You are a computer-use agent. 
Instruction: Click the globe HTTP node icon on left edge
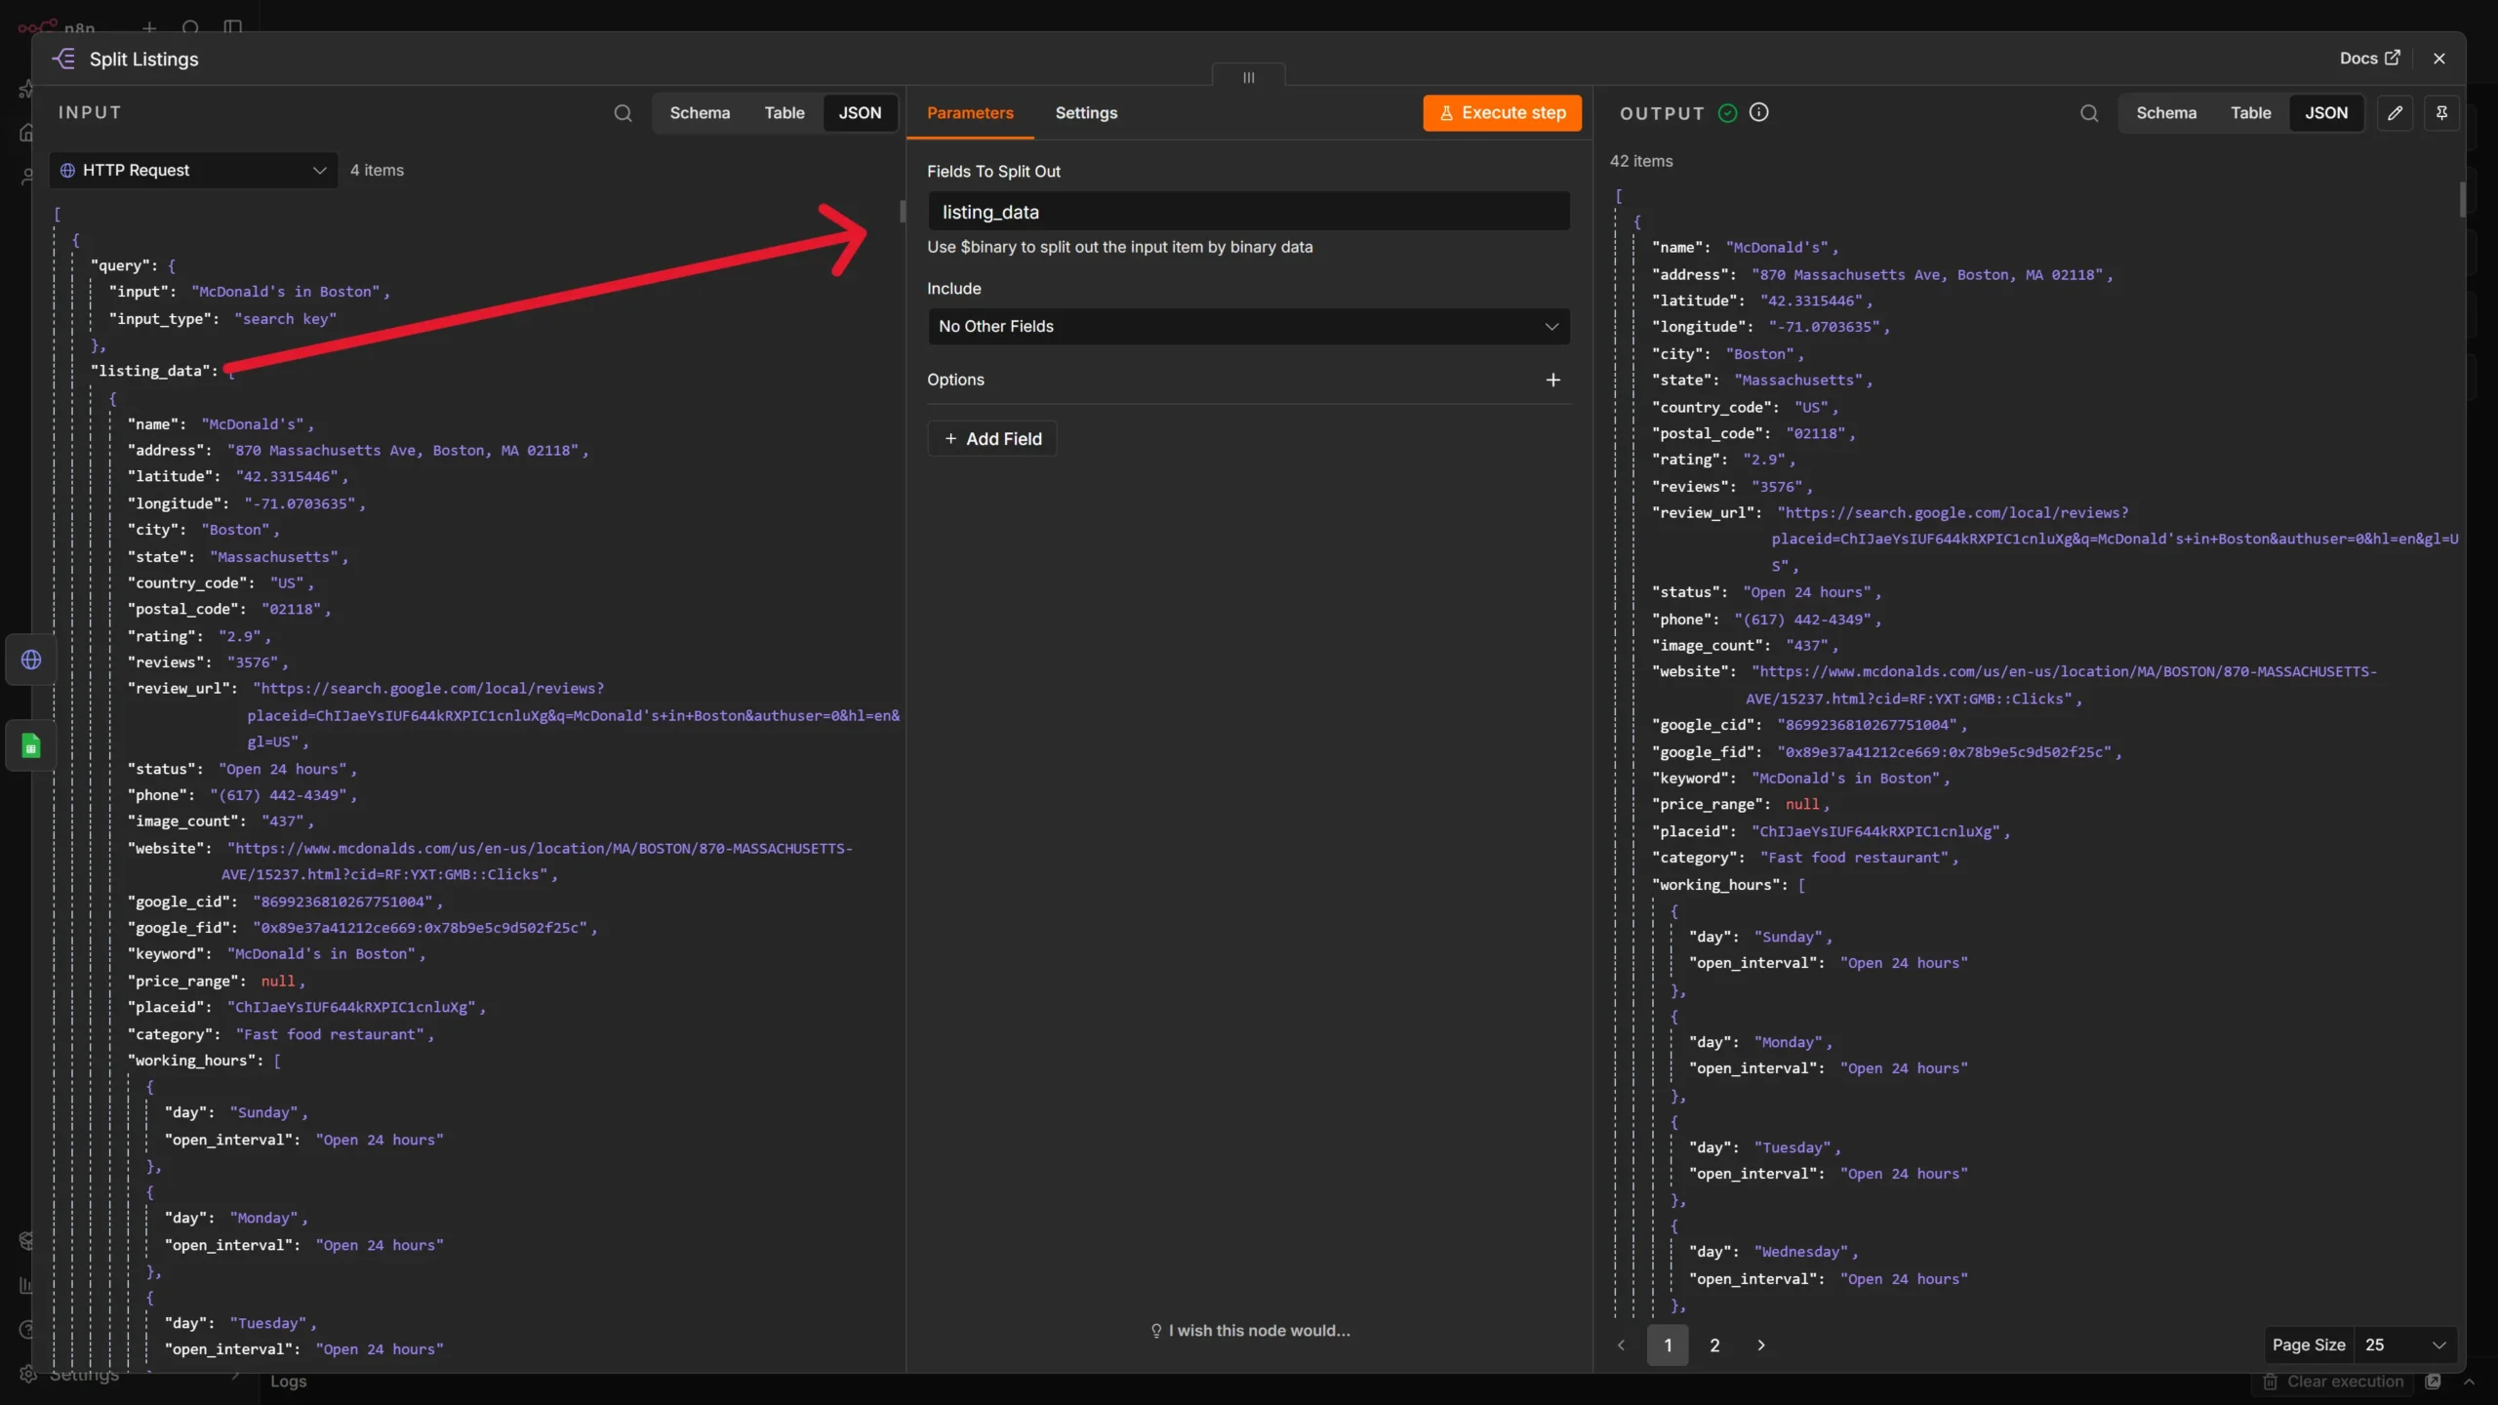pyautogui.click(x=31, y=661)
